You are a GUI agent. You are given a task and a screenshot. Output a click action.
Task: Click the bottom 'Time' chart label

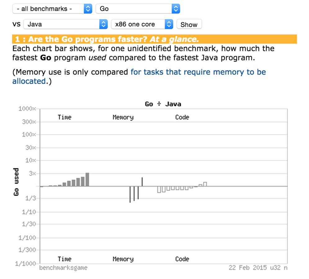click(65, 259)
